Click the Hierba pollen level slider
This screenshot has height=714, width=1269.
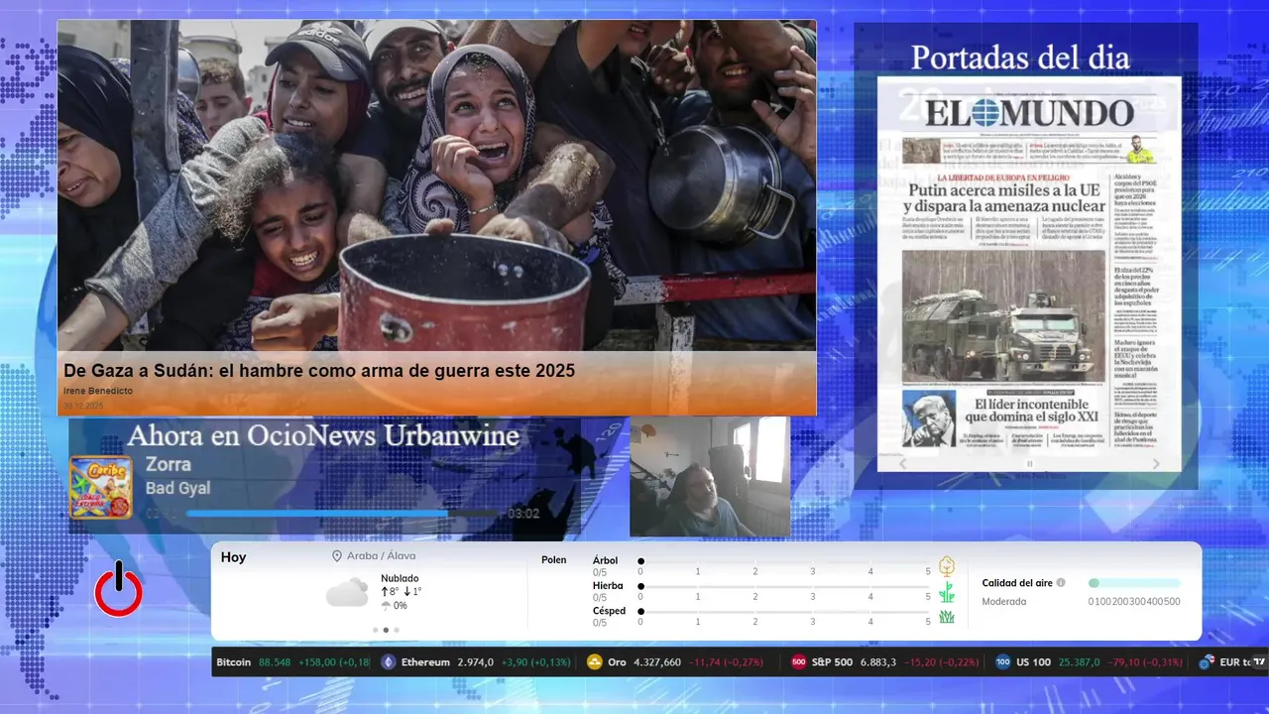coord(785,586)
